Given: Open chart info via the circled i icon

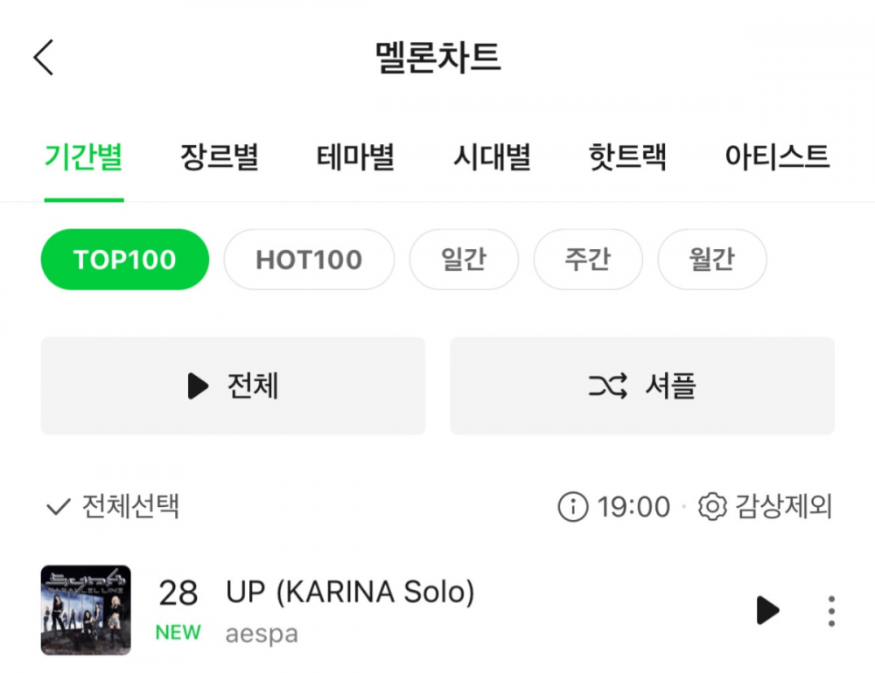Looking at the screenshot, I should [x=573, y=507].
